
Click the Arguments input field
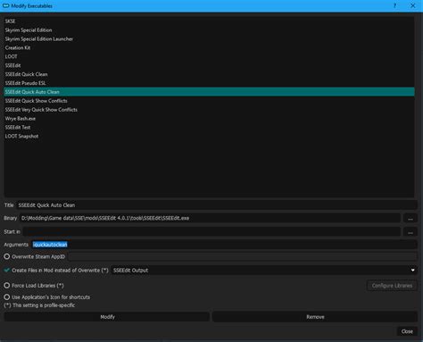pyautogui.click(x=224, y=245)
